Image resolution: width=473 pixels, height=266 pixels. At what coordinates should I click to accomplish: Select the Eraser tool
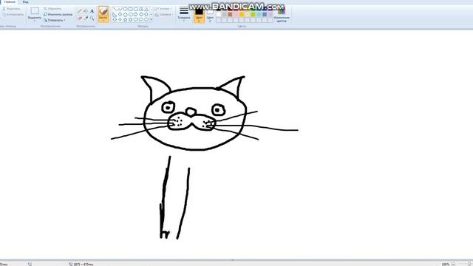pos(80,18)
